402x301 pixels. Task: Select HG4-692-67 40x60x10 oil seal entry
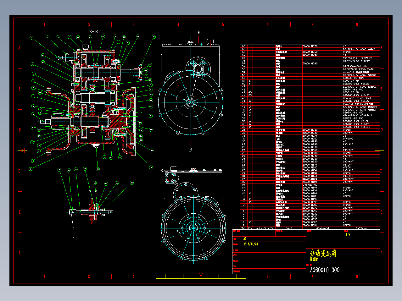pyautogui.click(x=357, y=98)
